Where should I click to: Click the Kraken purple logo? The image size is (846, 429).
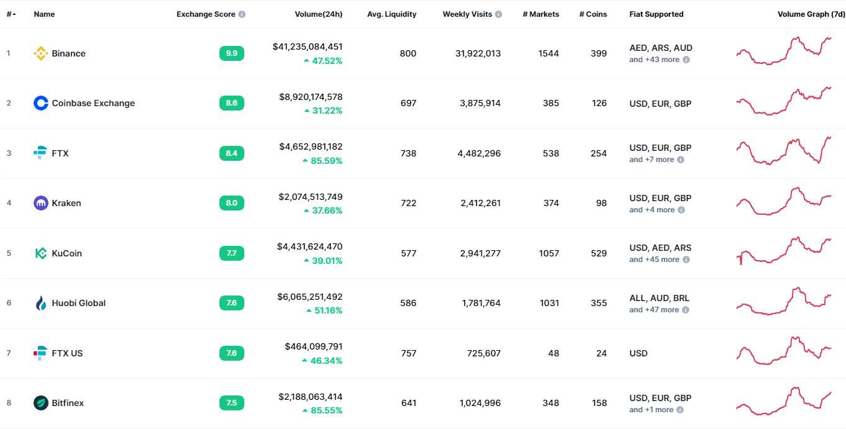[40, 203]
